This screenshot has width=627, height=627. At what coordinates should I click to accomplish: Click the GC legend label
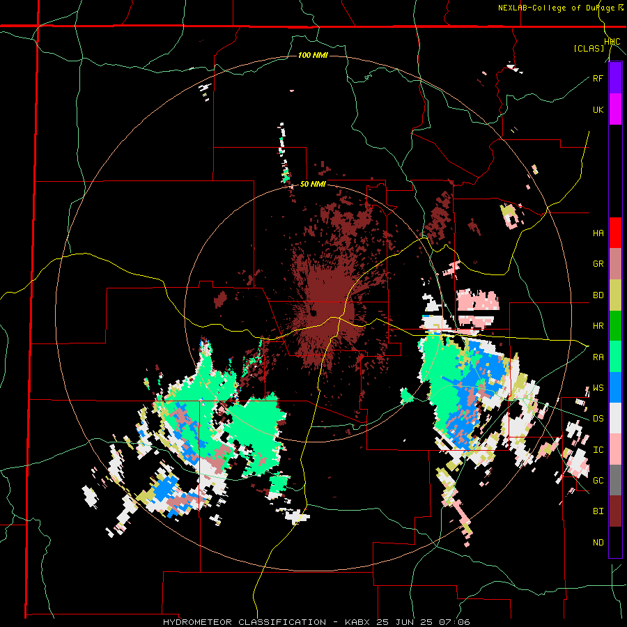pyautogui.click(x=598, y=481)
